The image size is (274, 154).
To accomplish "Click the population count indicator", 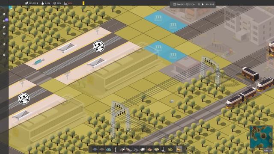I will [46, 3].
